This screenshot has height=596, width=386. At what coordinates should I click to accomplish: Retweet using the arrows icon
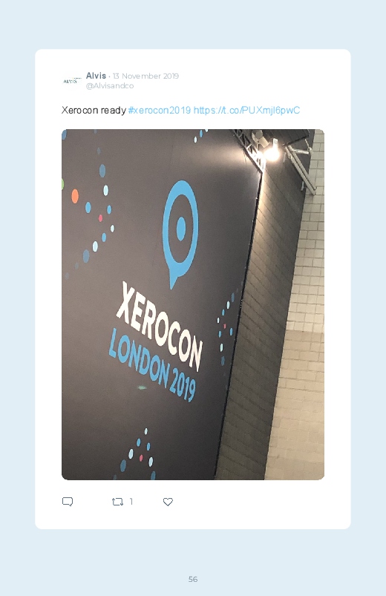117,502
